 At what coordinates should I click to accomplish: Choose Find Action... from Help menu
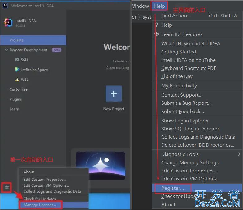197,16
